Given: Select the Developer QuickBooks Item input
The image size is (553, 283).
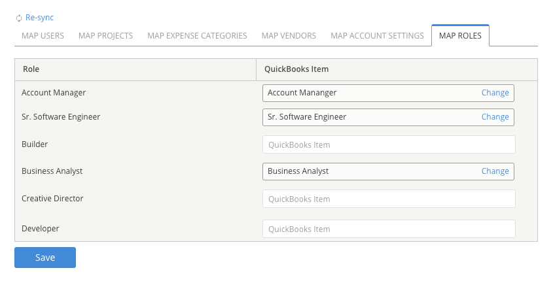Looking at the screenshot, I should [389, 229].
